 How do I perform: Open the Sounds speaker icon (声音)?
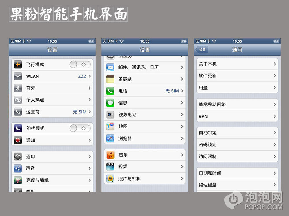tap(18, 168)
